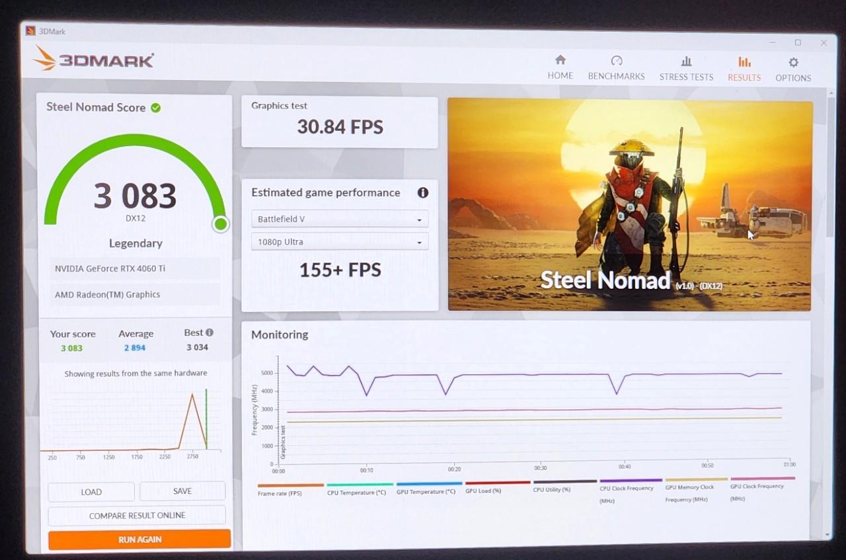Switch to the STRESS TESTS tab label
Image resolution: width=846 pixels, height=560 pixels.
686,77
